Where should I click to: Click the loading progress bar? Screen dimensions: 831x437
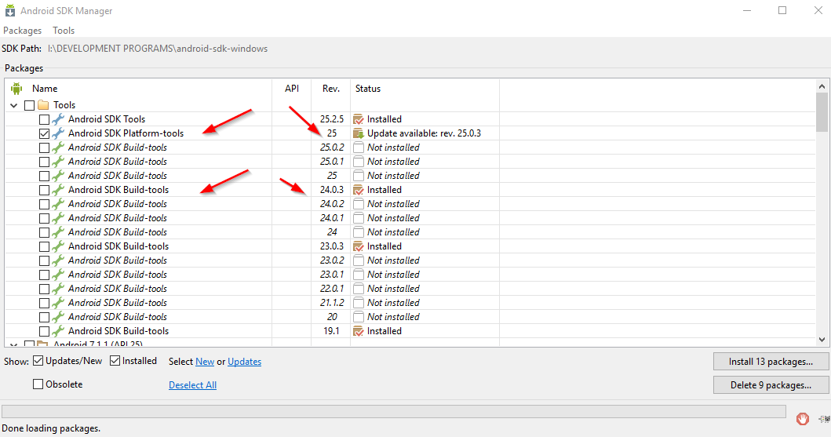click(x=394, y=412)
